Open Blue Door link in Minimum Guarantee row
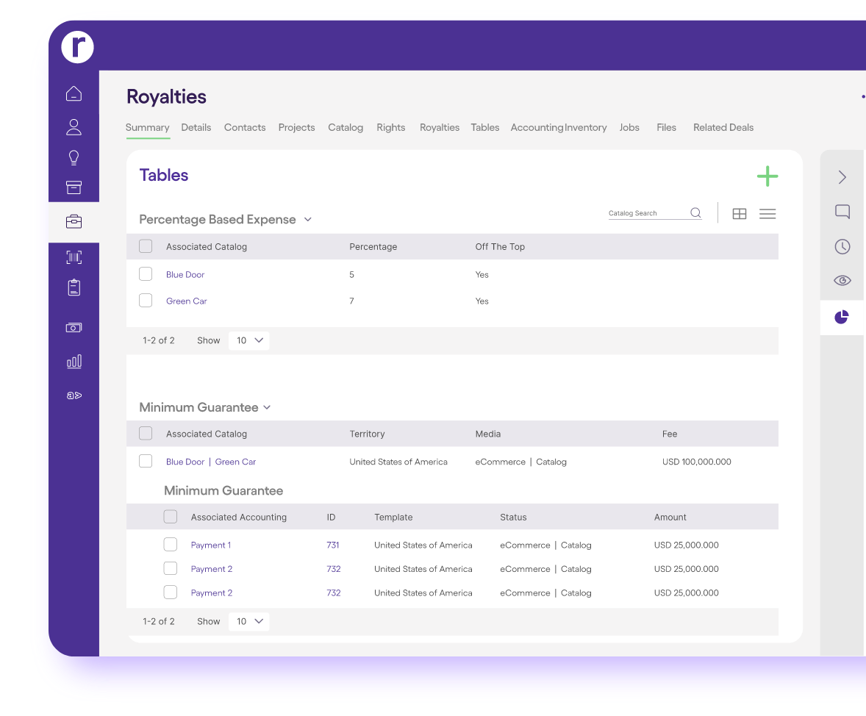The image size is (866, 716). tap(185, 462)
